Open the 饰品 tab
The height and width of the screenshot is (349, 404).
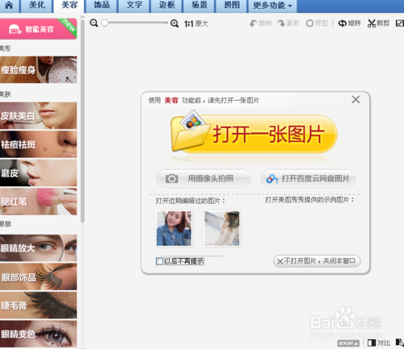[102, 5]
